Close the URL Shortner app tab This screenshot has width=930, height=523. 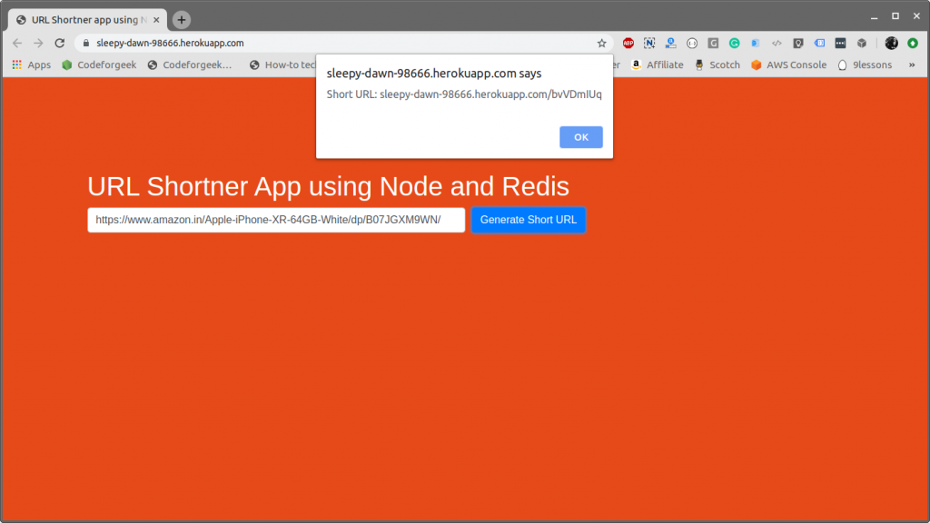coord(156,20)
